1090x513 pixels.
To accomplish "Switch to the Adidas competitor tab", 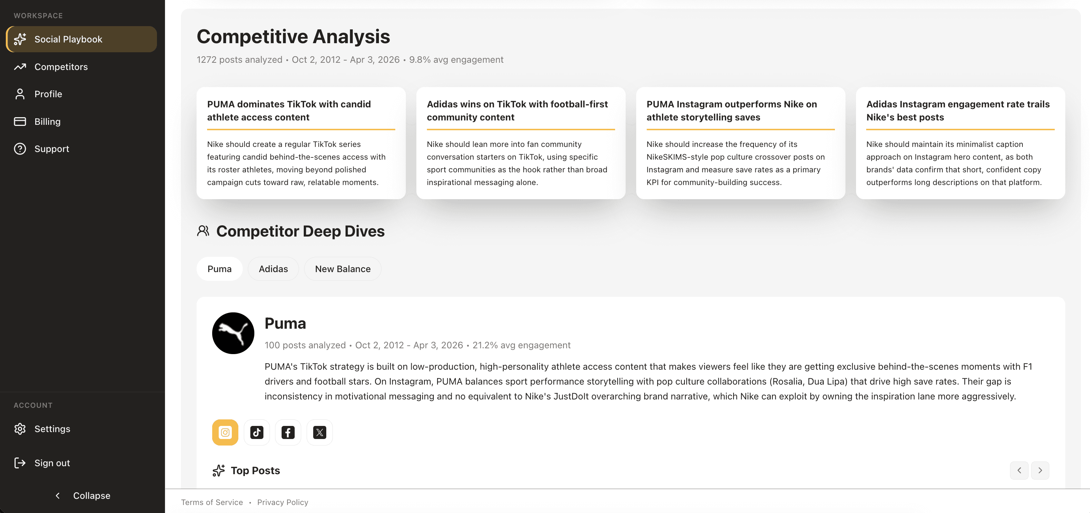I will (273, 268).
